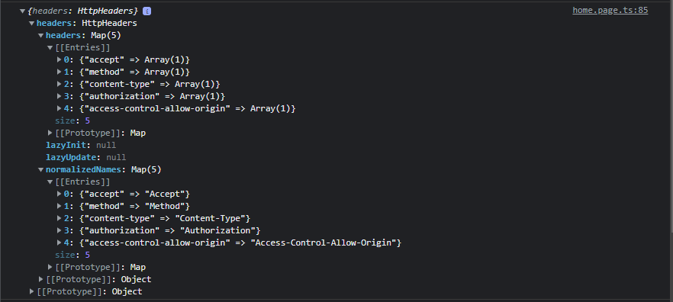Open home.page.ts:85 source link
The image size is (673, 302).
click(610, 11)
